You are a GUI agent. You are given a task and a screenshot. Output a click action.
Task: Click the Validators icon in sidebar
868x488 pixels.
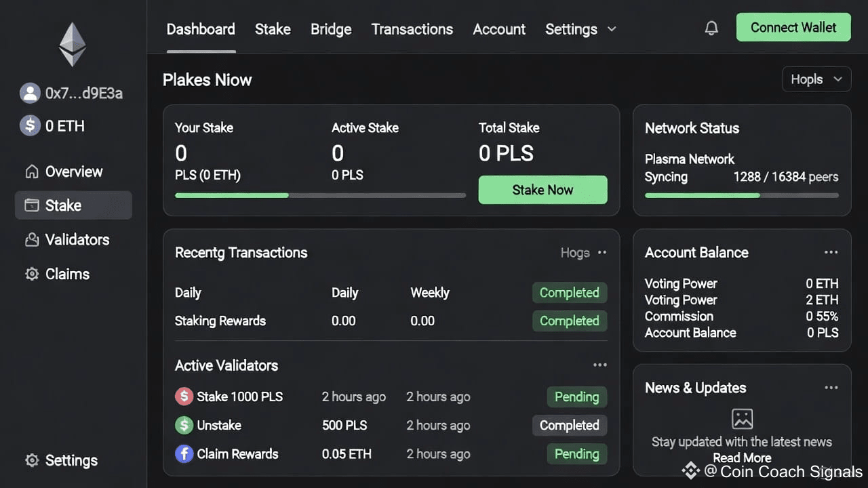point(31,240)
